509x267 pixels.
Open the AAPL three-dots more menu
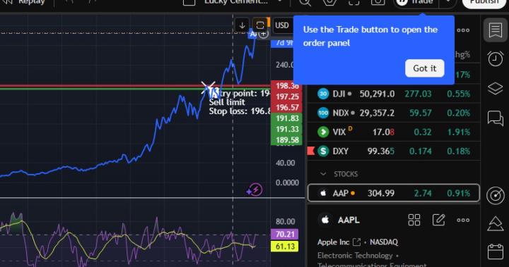click(x=463, y=220)
